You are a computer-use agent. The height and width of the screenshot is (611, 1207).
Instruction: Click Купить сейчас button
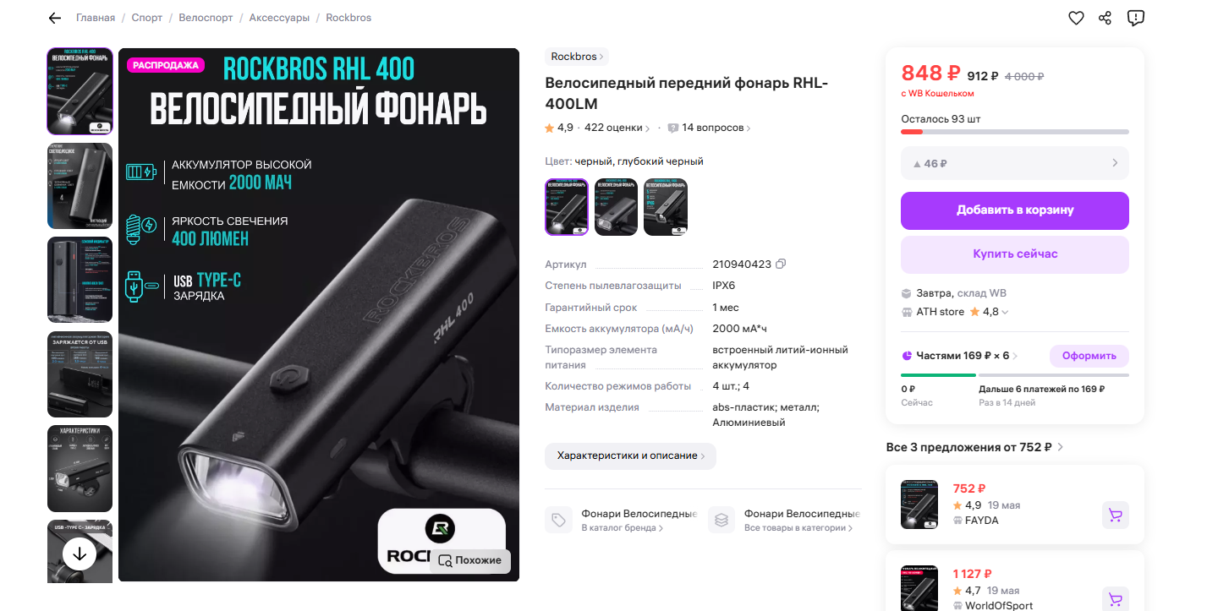1015,254
